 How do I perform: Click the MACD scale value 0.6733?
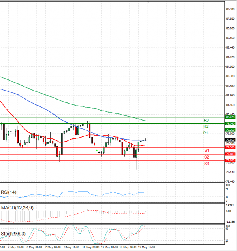click(229, 205)
